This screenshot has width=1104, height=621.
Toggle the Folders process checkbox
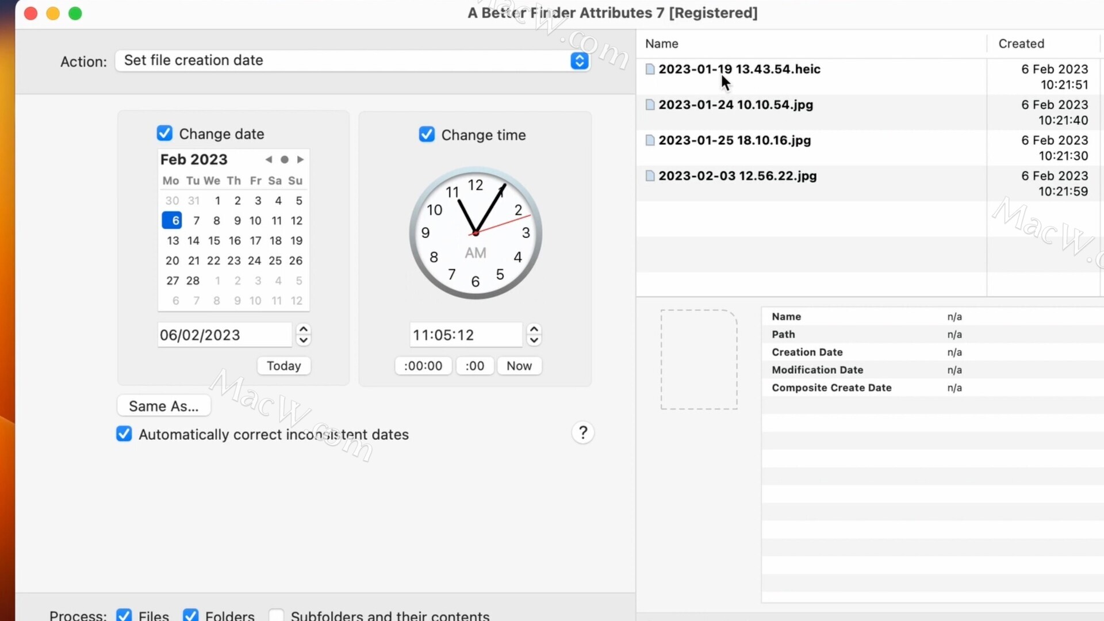tap(191, 615)
